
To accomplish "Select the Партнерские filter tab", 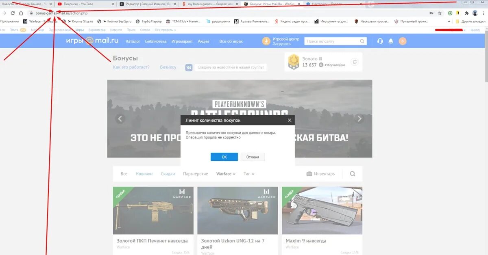I will tap(196, 174).
